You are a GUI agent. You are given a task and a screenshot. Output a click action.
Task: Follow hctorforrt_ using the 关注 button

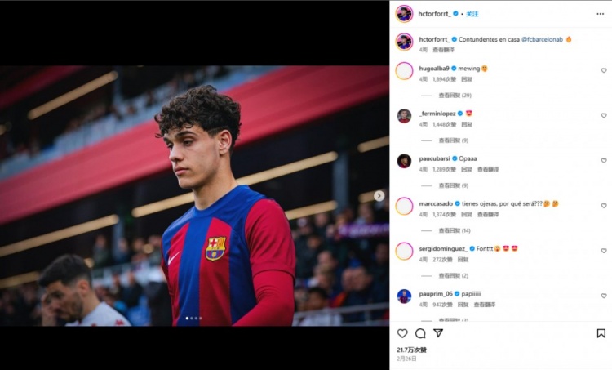(472, 14)
